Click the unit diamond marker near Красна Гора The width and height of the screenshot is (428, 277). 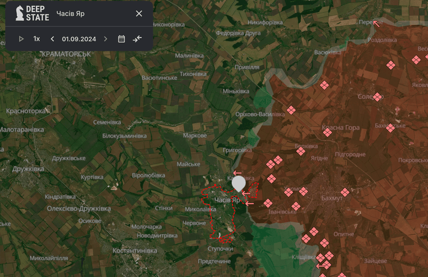[327, 132]
